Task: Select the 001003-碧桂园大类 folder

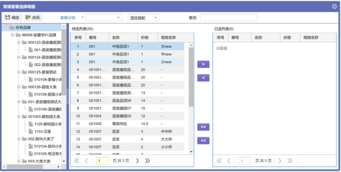Action: (x=44, y=117)
